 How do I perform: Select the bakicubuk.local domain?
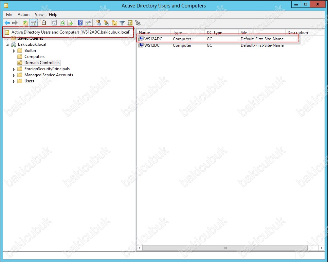click(x=32, y=44)
